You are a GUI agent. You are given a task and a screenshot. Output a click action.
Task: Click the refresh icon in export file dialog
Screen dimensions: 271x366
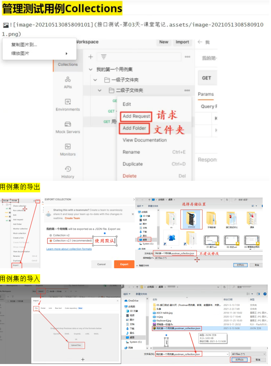[227, 200]
